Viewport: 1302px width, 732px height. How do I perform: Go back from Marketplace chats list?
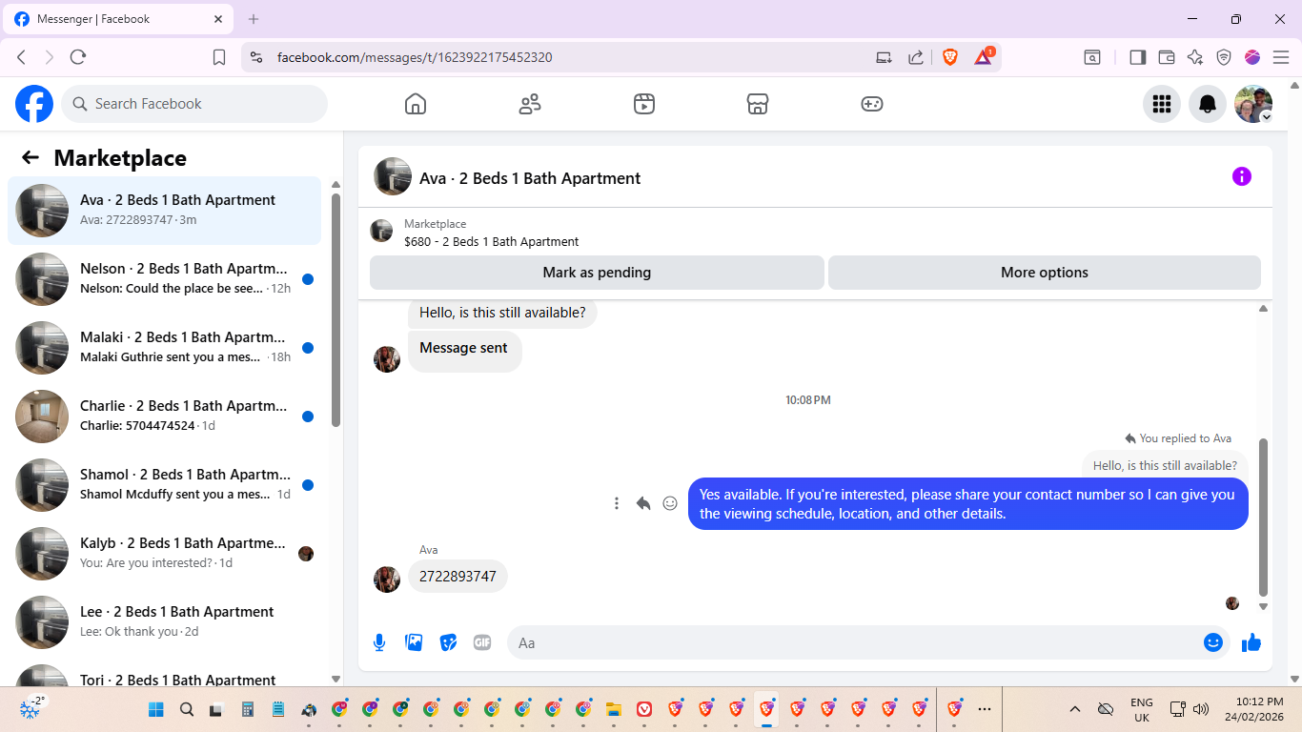(31, 158)
